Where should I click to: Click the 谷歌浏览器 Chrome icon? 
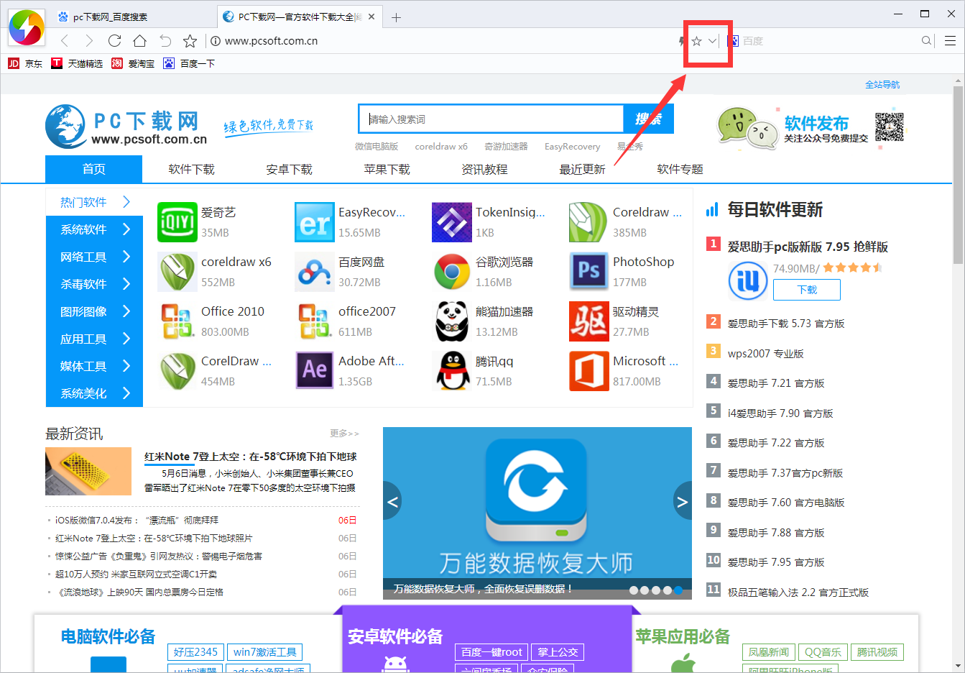point(451,272)
